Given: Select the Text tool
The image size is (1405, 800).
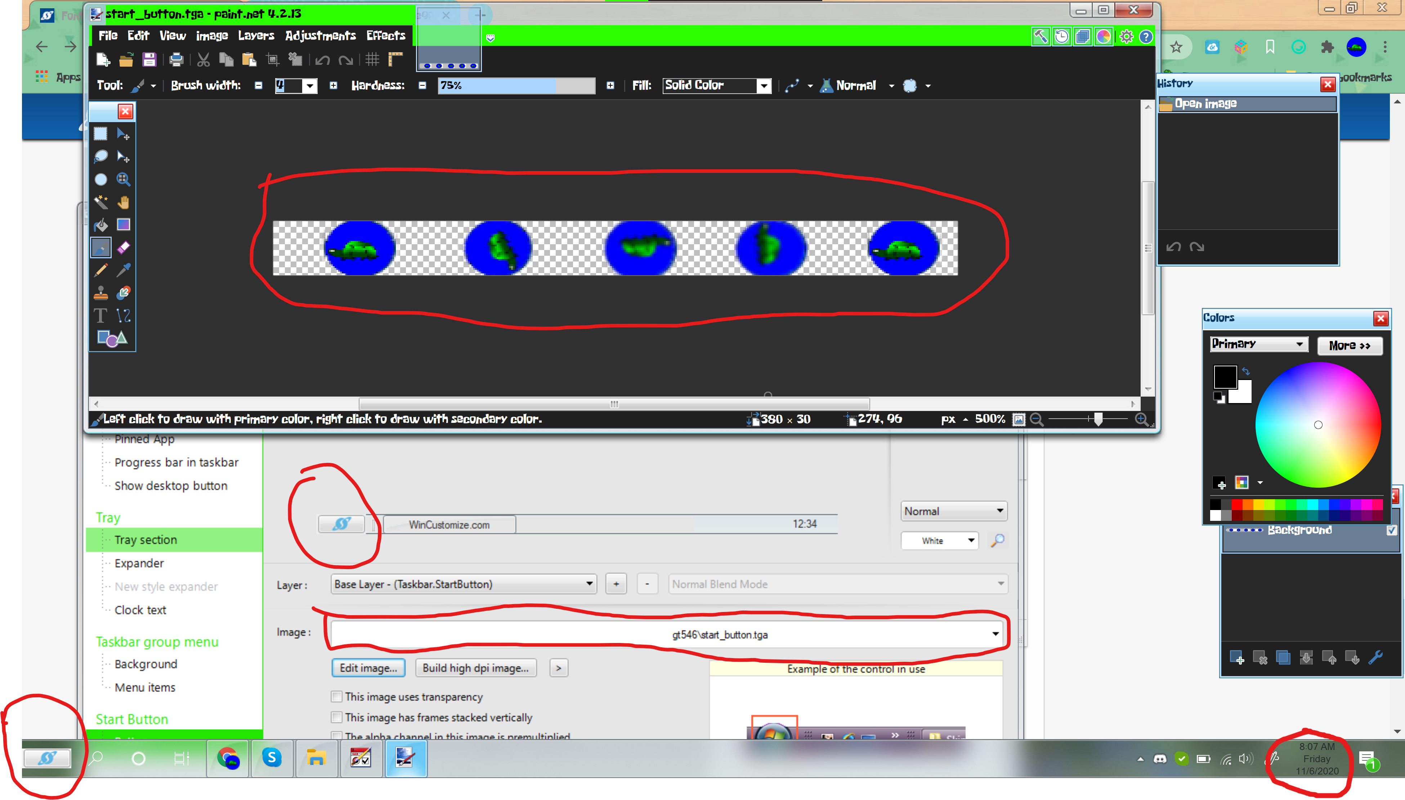Looking at the screenshot, I should coord(100,316).
